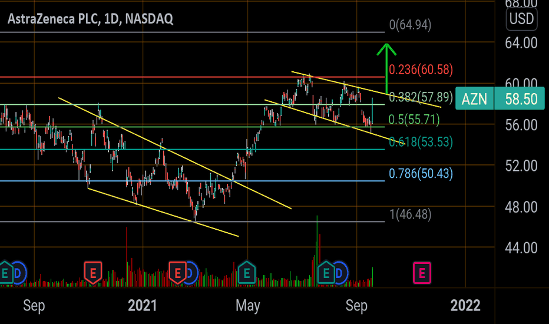Viewport: 549px width, 324px height.
Task: Click the pink upcoming earnings marker
Action: [x=422, y=273]
